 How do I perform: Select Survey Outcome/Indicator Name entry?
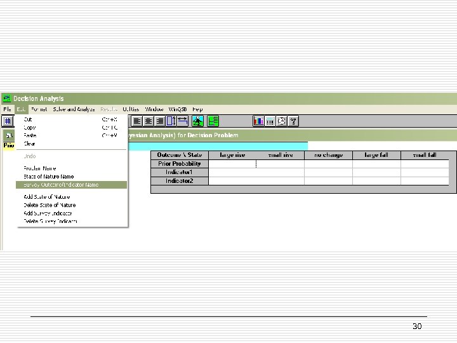click(71, 185)
